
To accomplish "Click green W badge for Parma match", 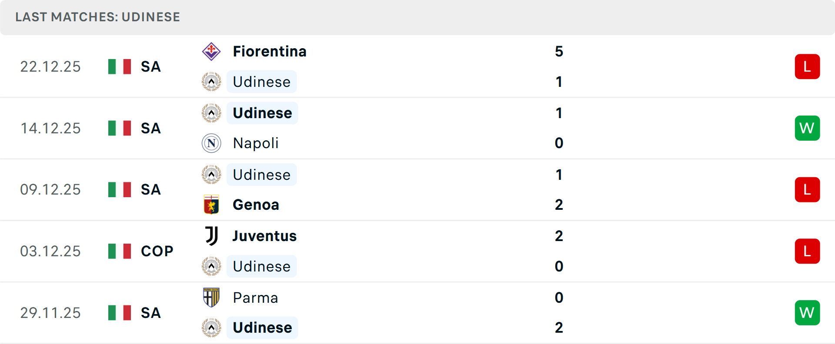I will [x=807, y=313].
